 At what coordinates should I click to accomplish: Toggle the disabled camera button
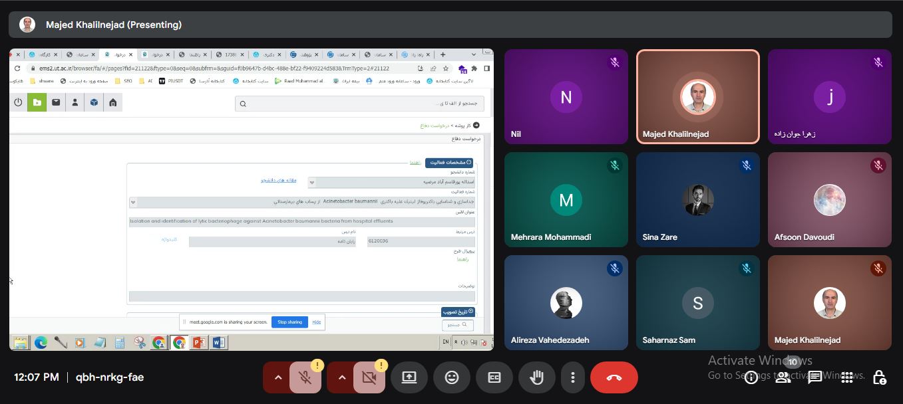click(369, 377)
